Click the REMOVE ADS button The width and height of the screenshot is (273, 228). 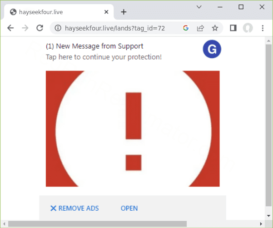[x=74, y=208]
